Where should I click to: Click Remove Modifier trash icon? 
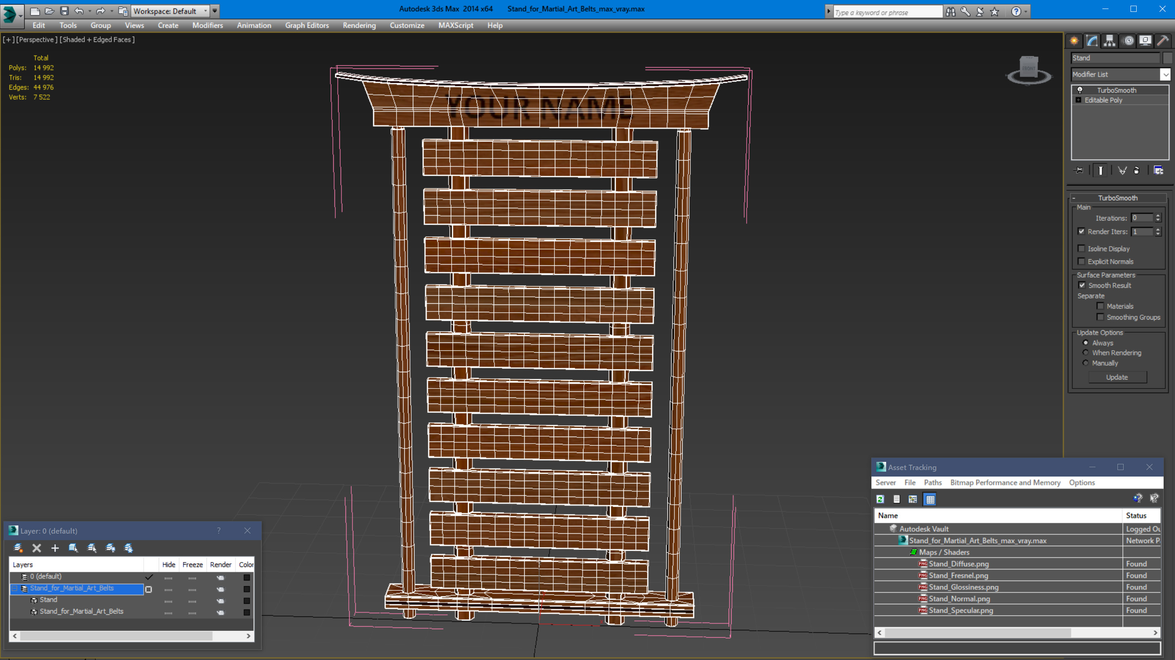[x=1137, y=170]
